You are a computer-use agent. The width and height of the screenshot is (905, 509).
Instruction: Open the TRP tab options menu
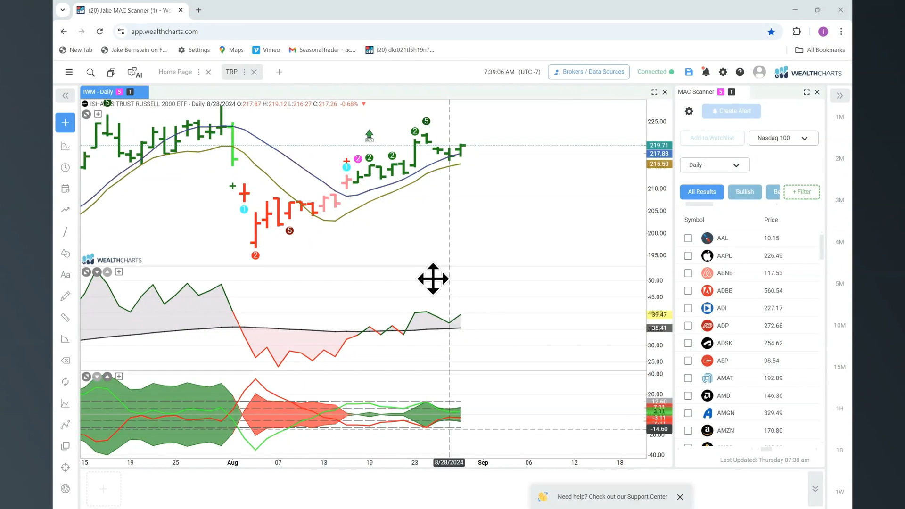pos(244,72)
